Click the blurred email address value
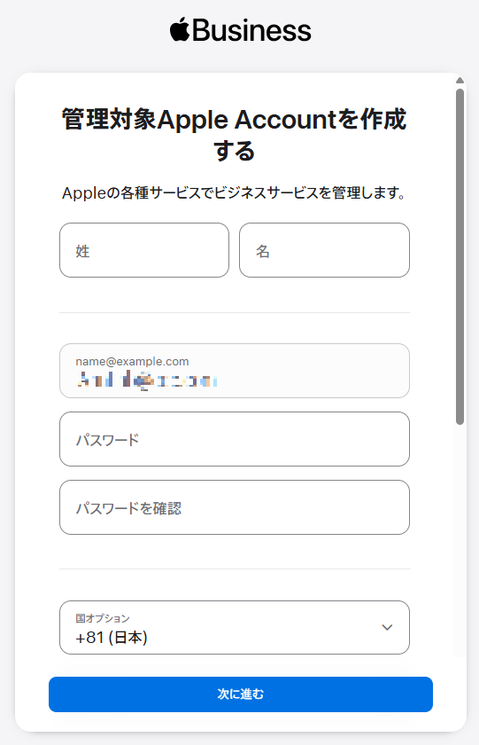The width and height of the screenshot is (479, 745). pos(147,380)
